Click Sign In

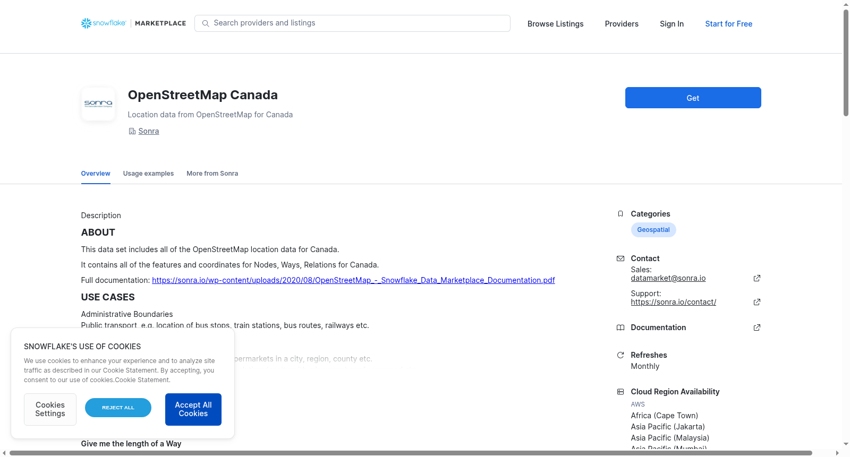pyautogui.click(x=671, y=24)
